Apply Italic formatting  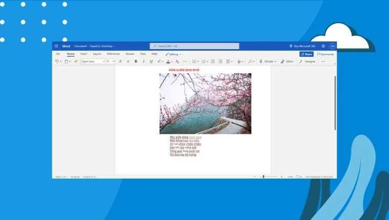(x=143, y=61)
